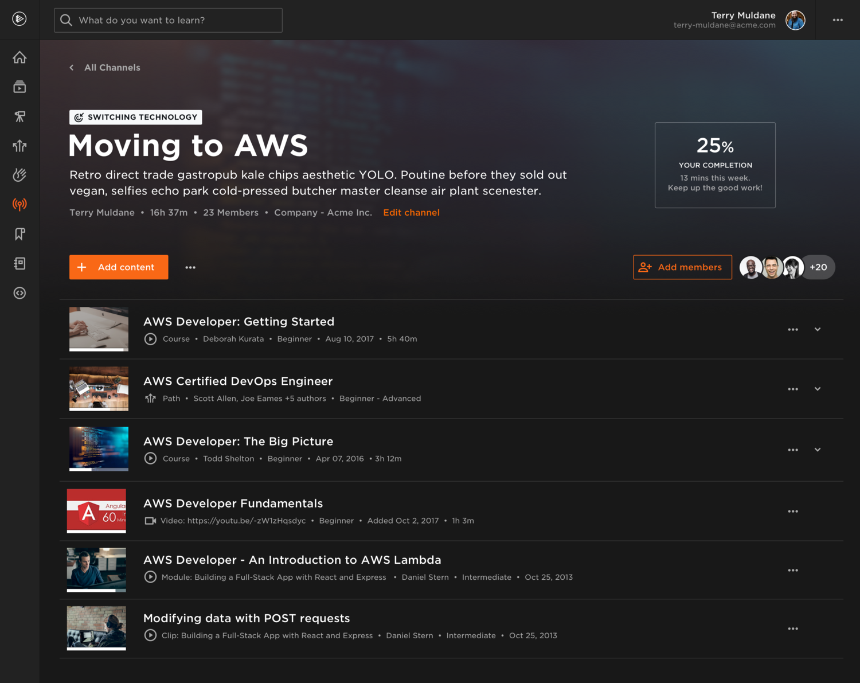The width and height of the screenshot is (860, 683).
Task: Click the Pluralsight logo at top left
Action: (x=19, y=19)
